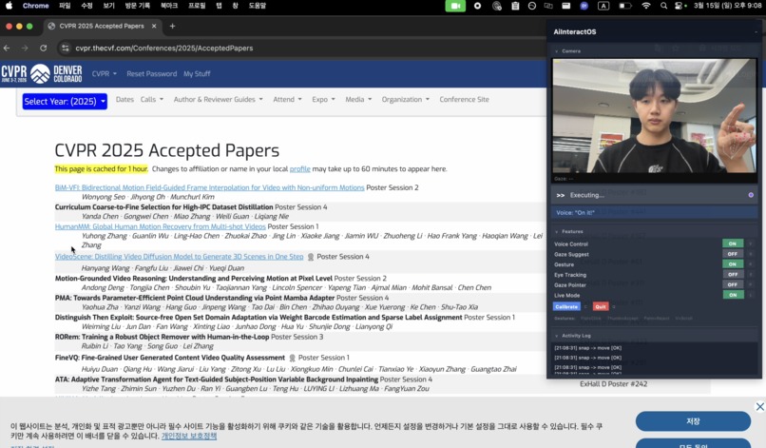Click Reset Password link
Screen dimensions: 766x448
point(151,74)
